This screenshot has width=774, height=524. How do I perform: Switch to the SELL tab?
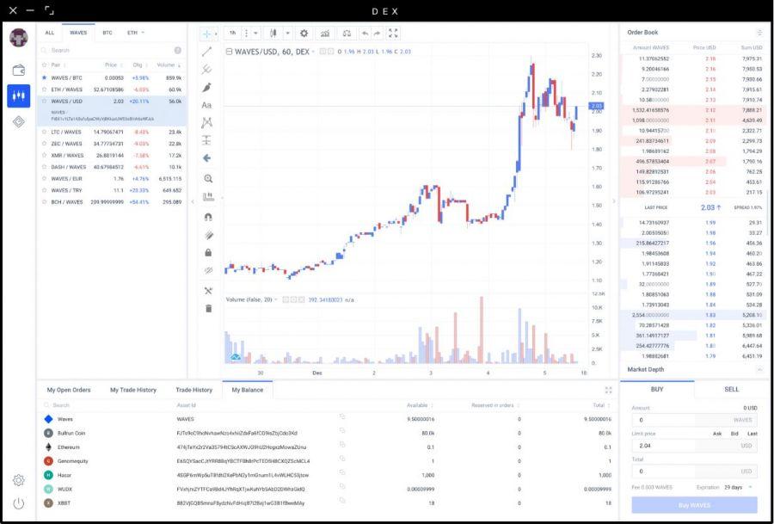pyautogui.click(x=732, y=389)
